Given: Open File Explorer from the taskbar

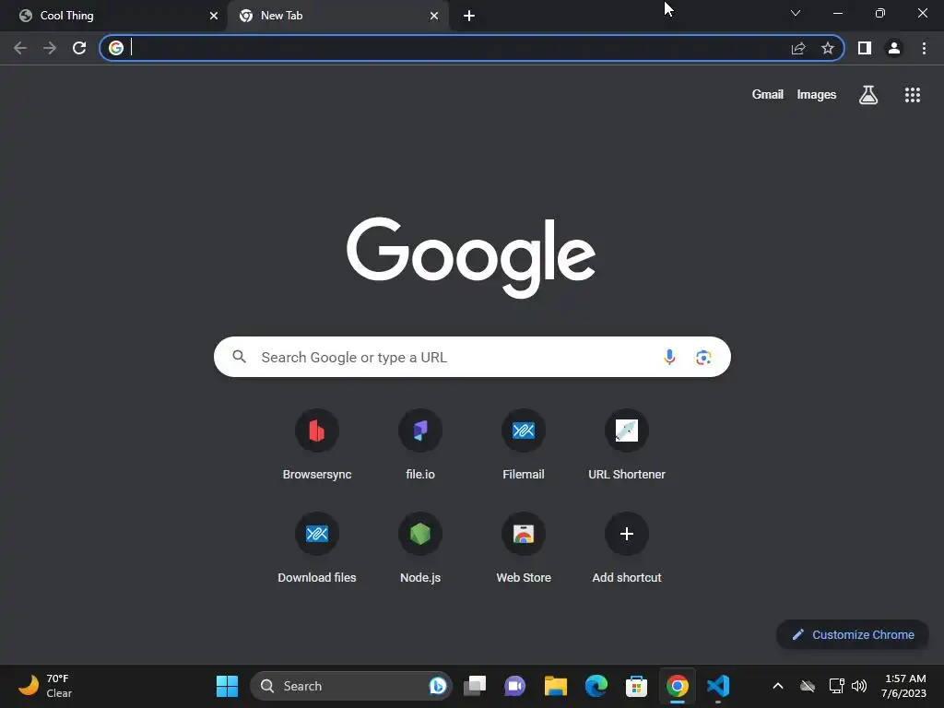Looking at the screenshot, I should click(555, 686).
